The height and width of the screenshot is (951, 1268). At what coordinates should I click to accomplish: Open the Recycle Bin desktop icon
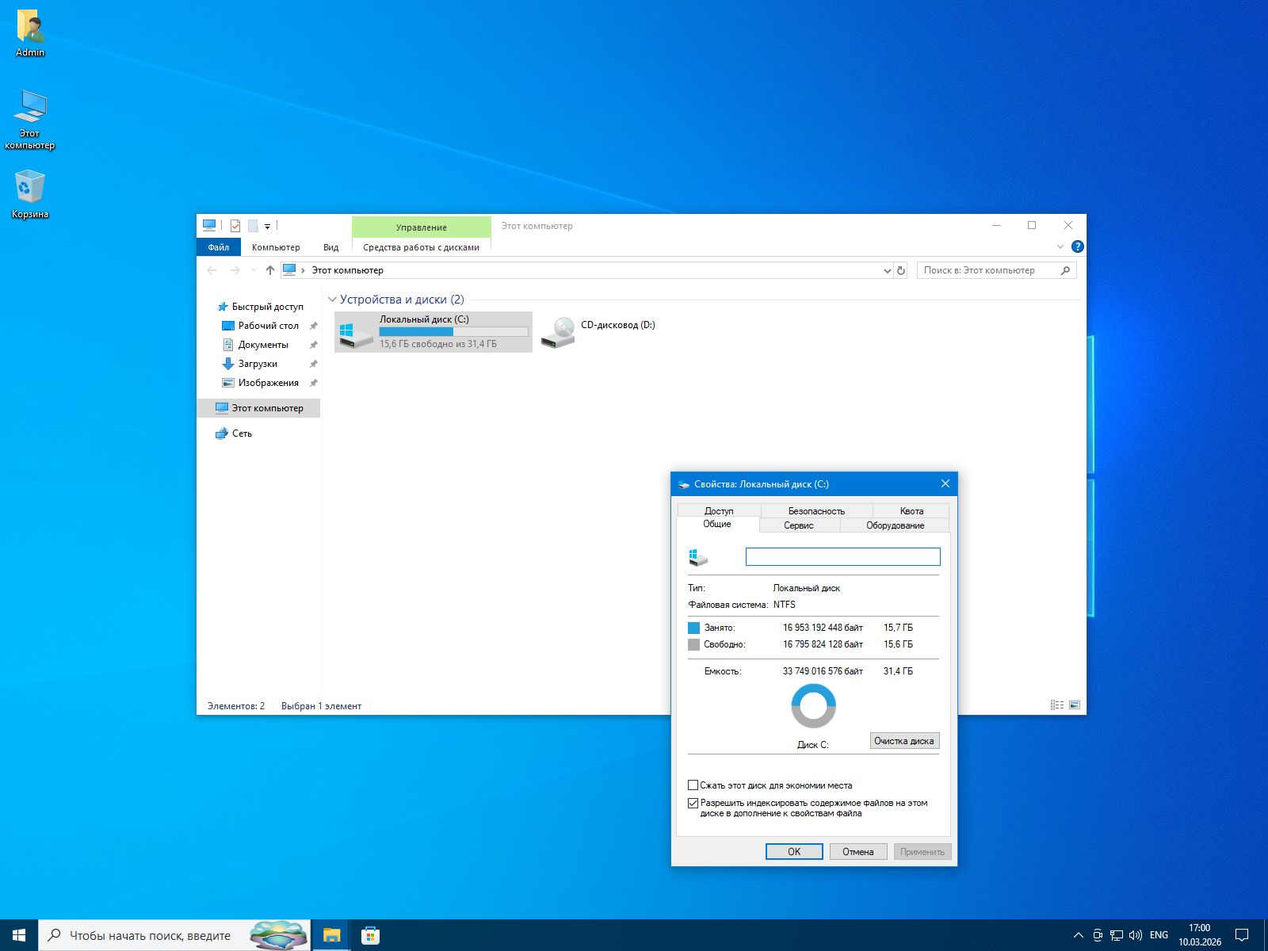coord(30,188)
